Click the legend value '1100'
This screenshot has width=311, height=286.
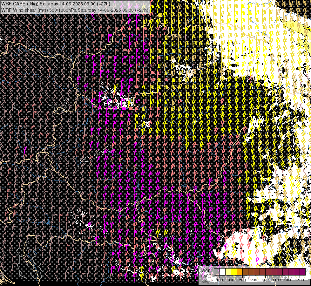coord(277,280)
